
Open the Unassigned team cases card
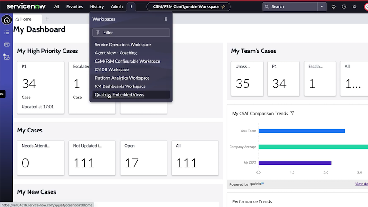point(247,79)
